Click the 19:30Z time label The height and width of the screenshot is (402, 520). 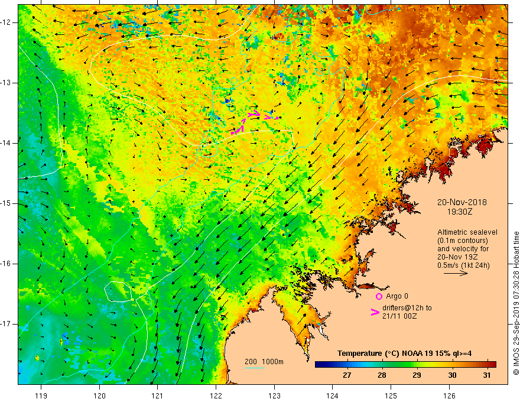pos(459,211)
